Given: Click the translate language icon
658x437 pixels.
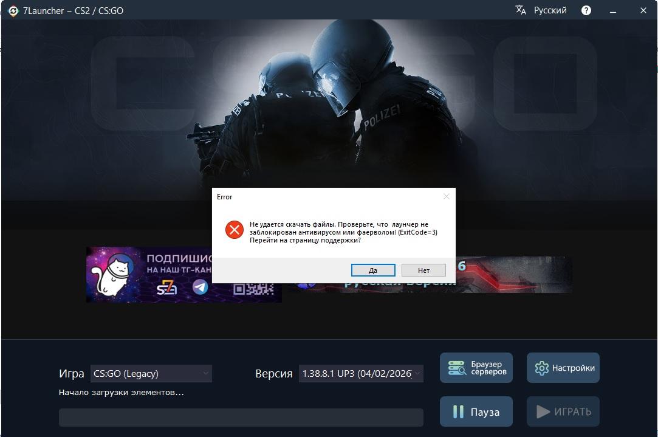Looking at the screenshot, I should [x=521, y=10].
